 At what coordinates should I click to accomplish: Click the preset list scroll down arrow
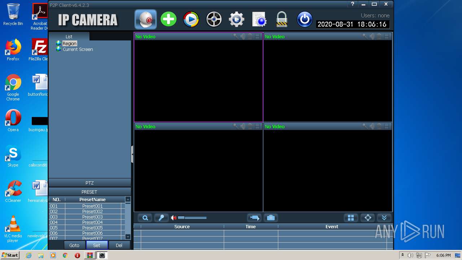coord(128,237)
